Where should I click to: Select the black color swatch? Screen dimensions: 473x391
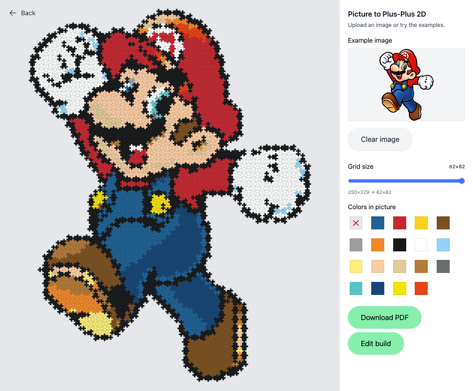(400, 245)
